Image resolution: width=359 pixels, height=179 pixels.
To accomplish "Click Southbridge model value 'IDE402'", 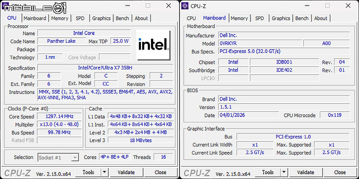I will [x=284, y=70].
